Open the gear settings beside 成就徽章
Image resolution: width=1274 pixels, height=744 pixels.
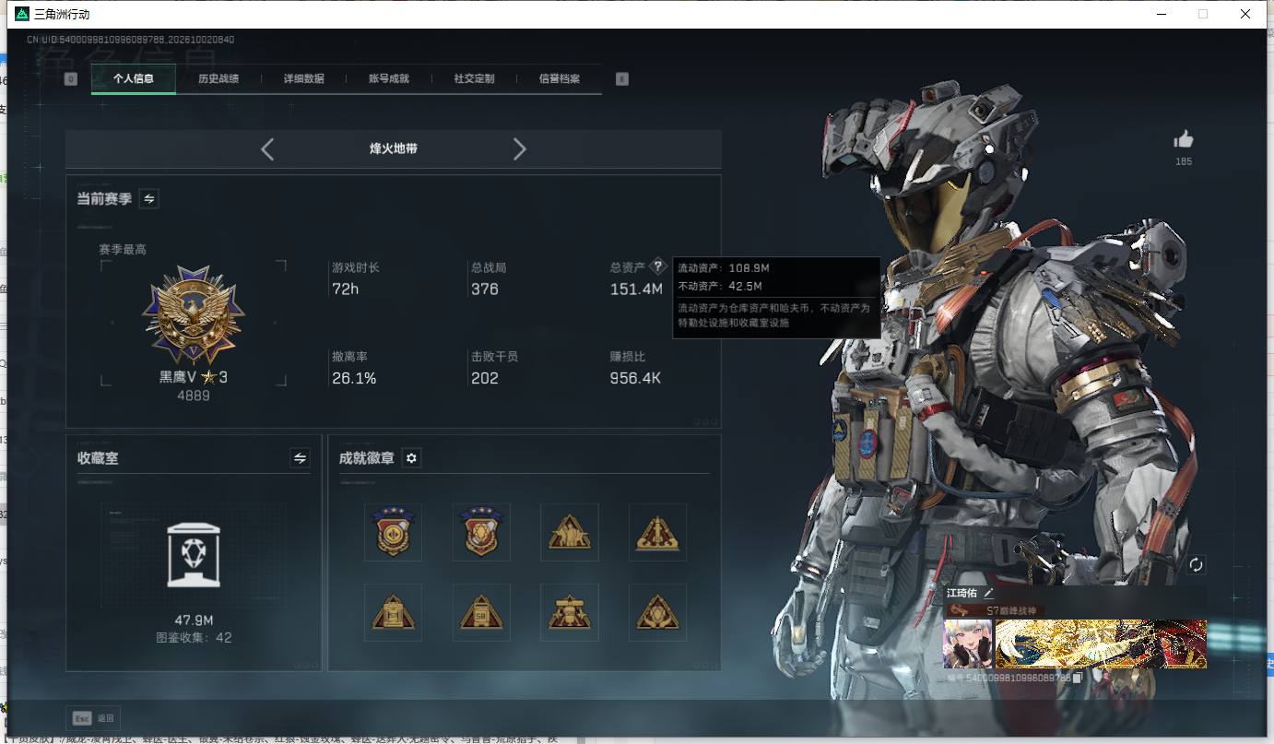(x=412, y=458)
